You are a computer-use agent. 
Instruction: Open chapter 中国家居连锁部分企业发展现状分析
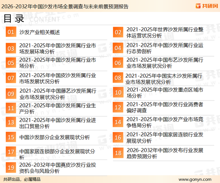tap(57, 154)
